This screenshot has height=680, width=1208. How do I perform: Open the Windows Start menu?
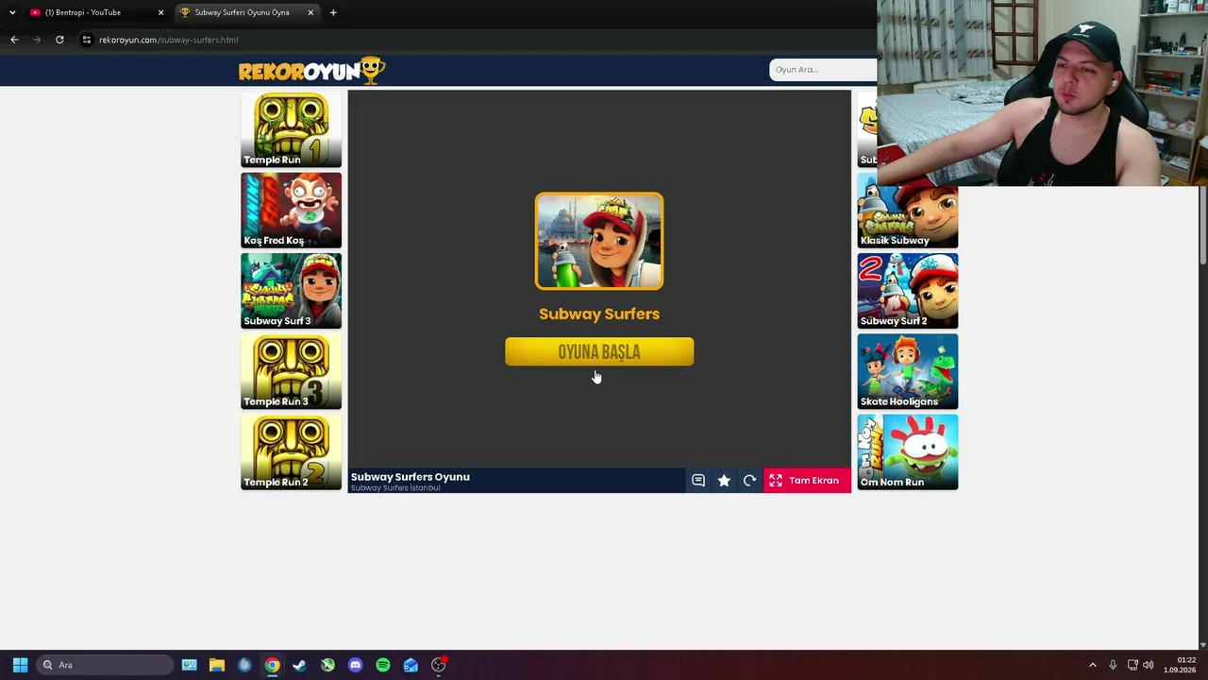pyautogui.click(x=20, y=665)
